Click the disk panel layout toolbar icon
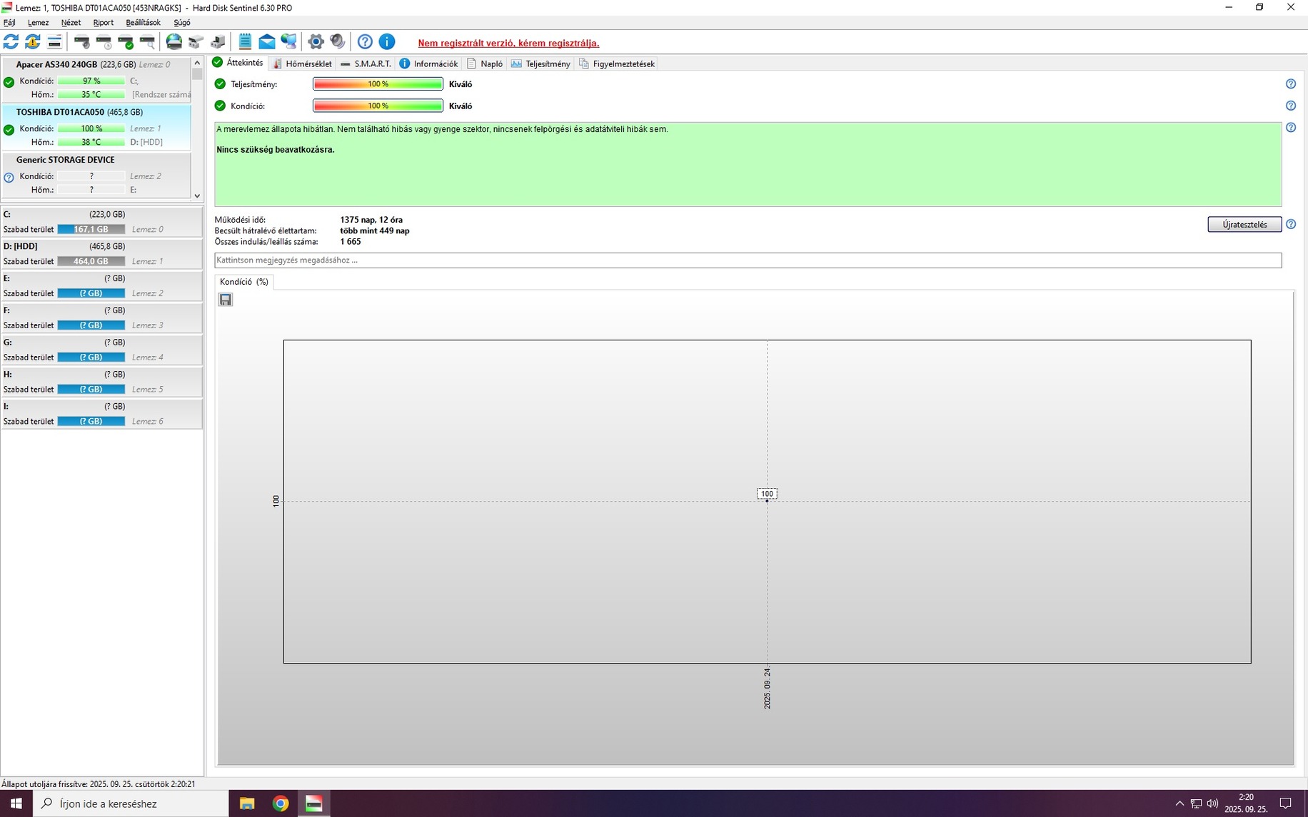 pyautogui.click(x=54, y=42)
